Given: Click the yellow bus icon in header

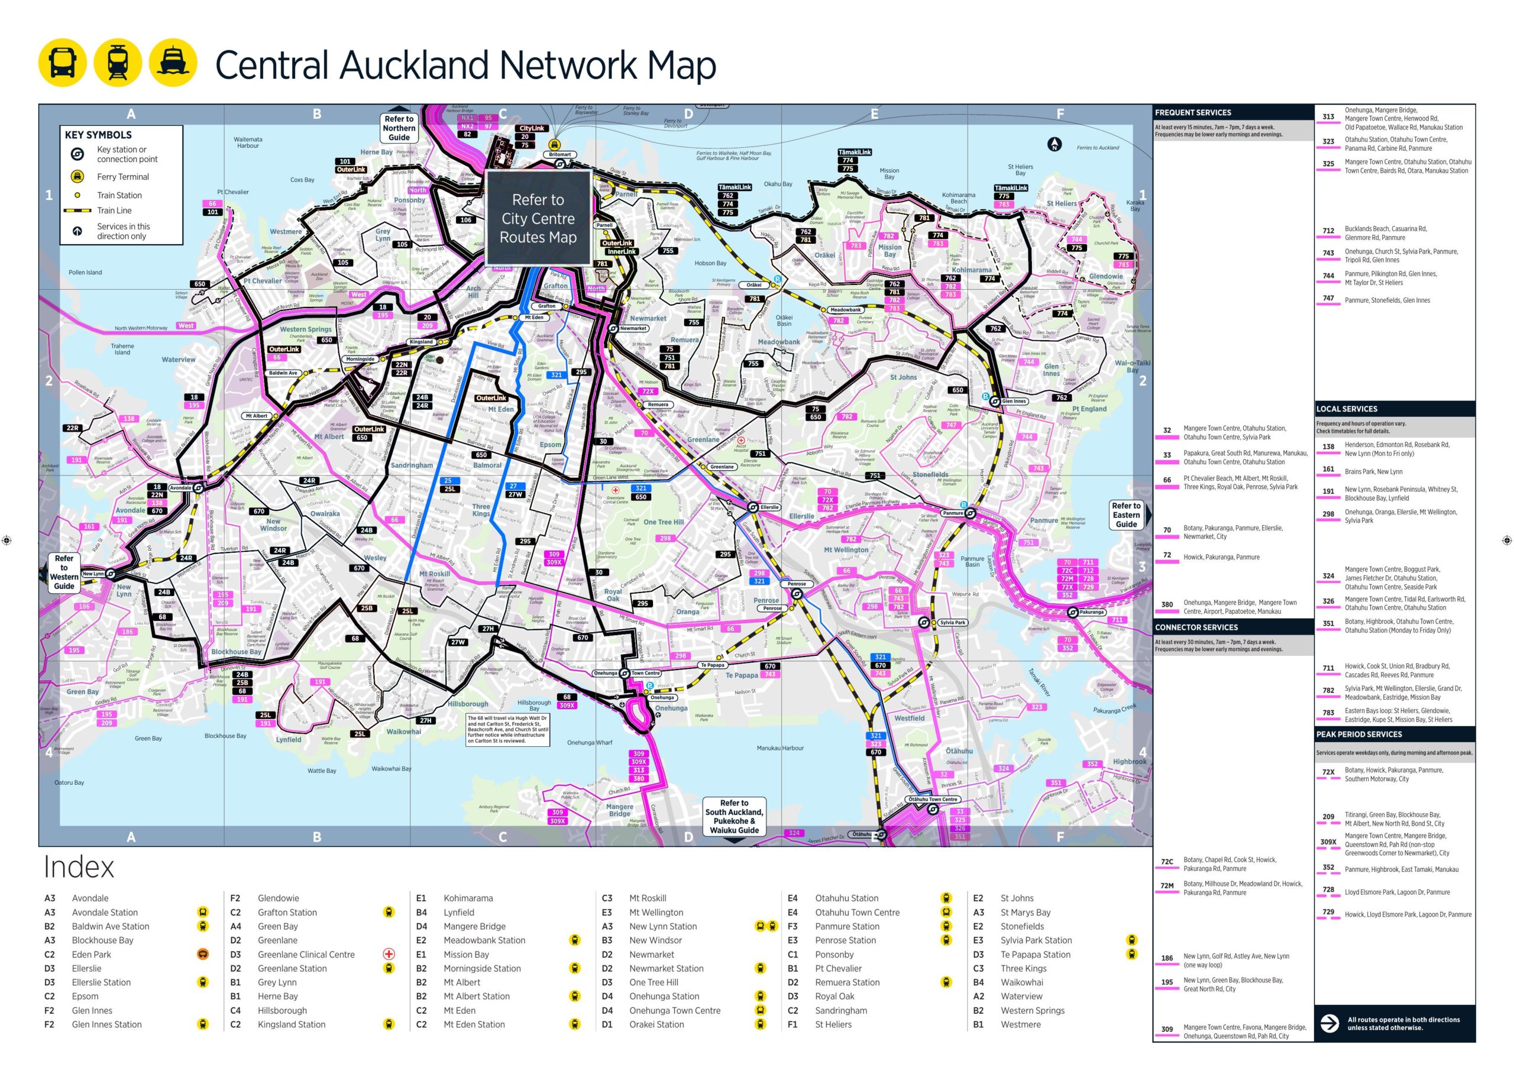Looking at the screenshot, I should tap(63, 63).
